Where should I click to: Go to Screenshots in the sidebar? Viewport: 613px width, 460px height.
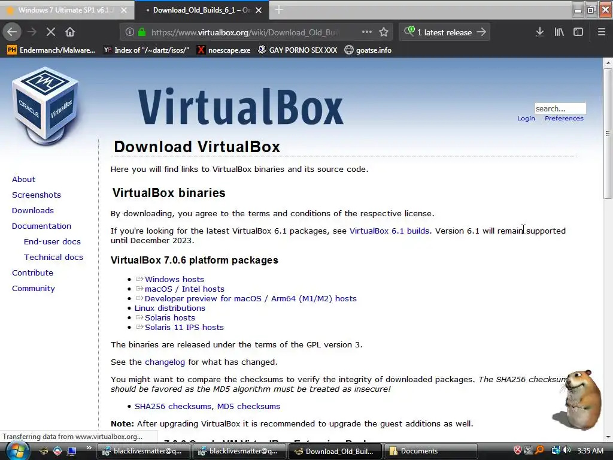click(37, 195)
